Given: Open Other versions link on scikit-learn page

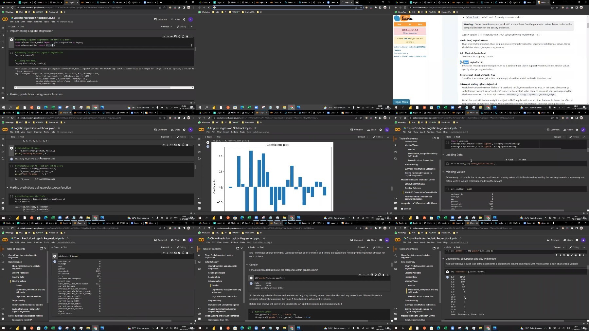Looking at the screenshot, I should tap(410, 33).
